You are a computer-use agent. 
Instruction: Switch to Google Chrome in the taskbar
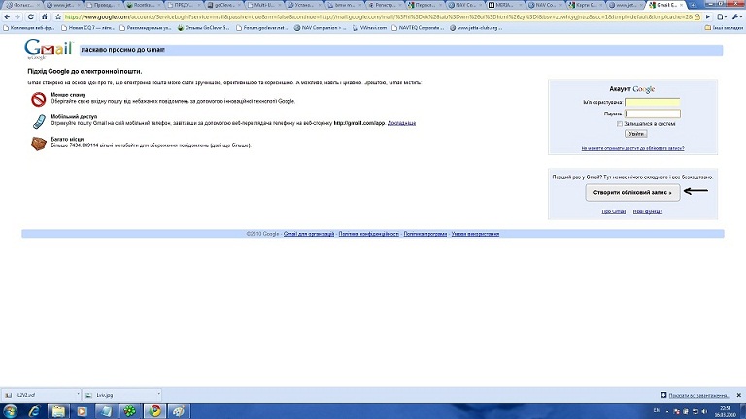click(154, 411)
